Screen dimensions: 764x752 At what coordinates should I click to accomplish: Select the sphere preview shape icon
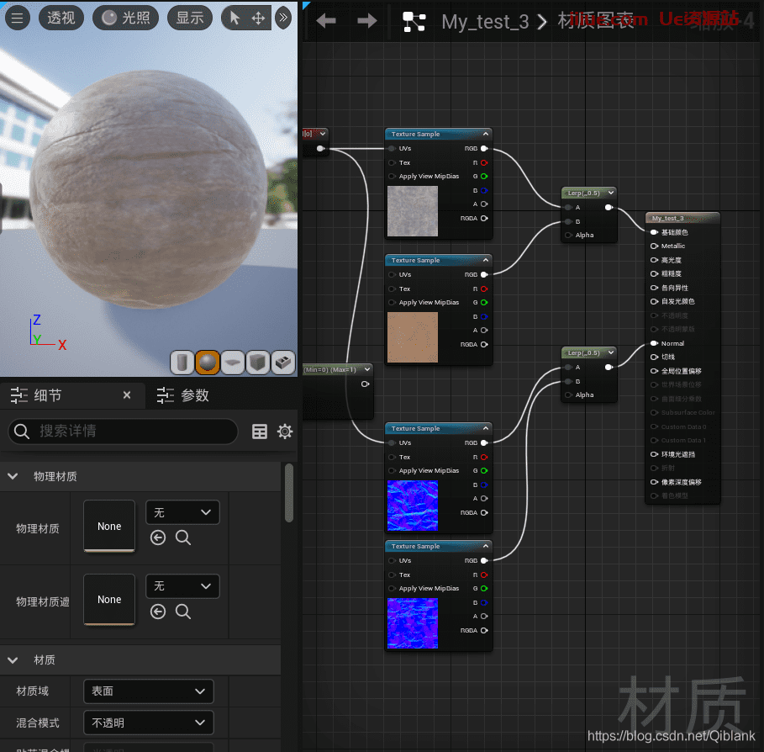coord(208,363)
